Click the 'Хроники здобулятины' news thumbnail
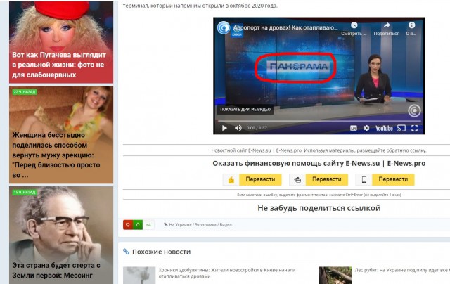Viewport: 450px width, 284px height. tap(139, 276)
